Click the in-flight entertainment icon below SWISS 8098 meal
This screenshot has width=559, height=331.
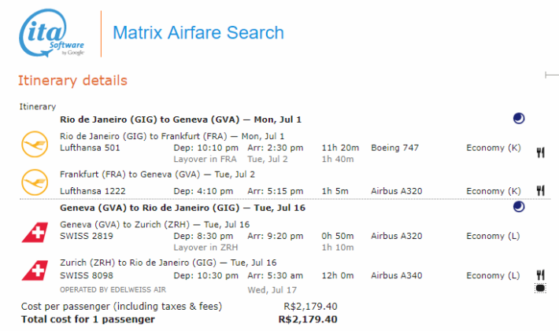[x=540, y=288]
